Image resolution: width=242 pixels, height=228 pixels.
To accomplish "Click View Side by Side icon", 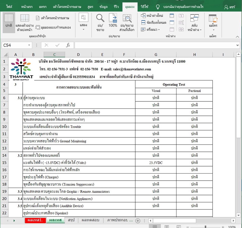I will [x=181, y=16].
